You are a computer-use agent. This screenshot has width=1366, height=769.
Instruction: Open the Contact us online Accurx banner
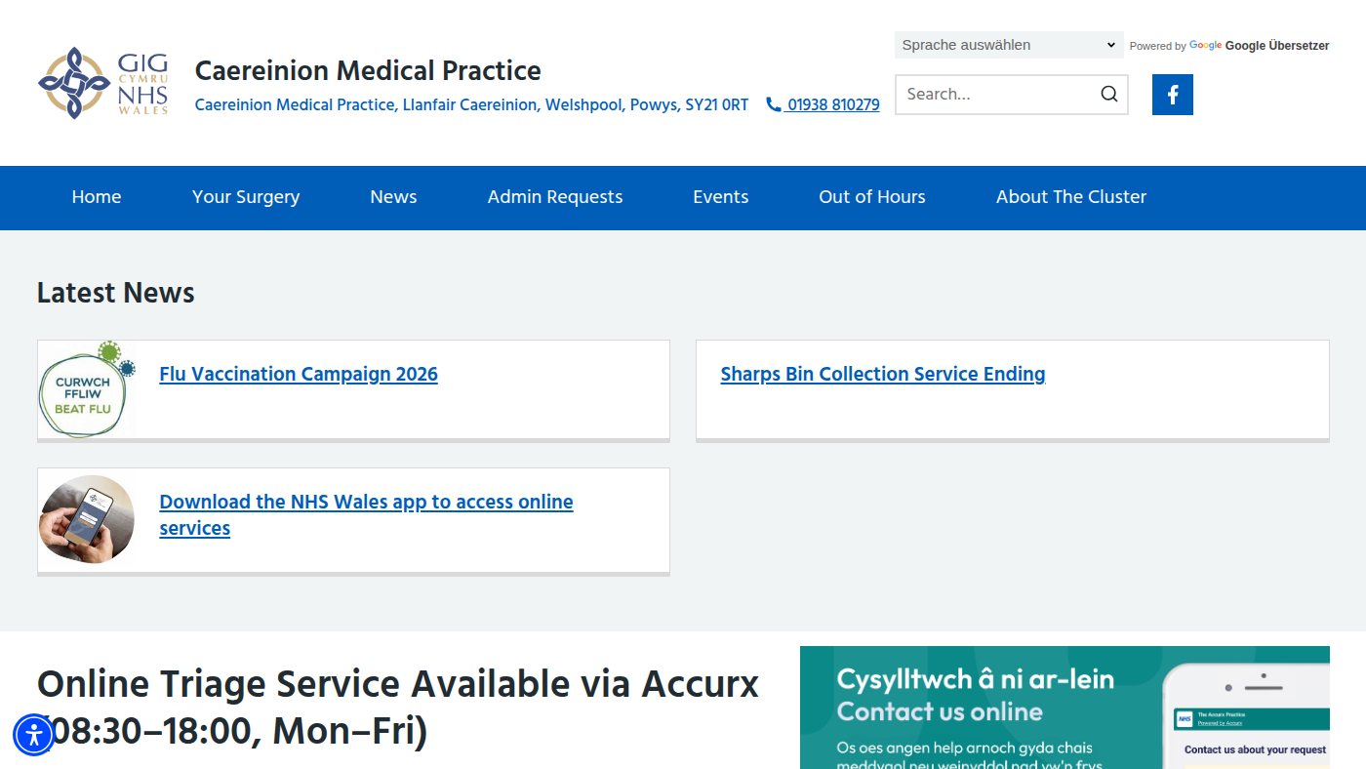pos(1065,708)
